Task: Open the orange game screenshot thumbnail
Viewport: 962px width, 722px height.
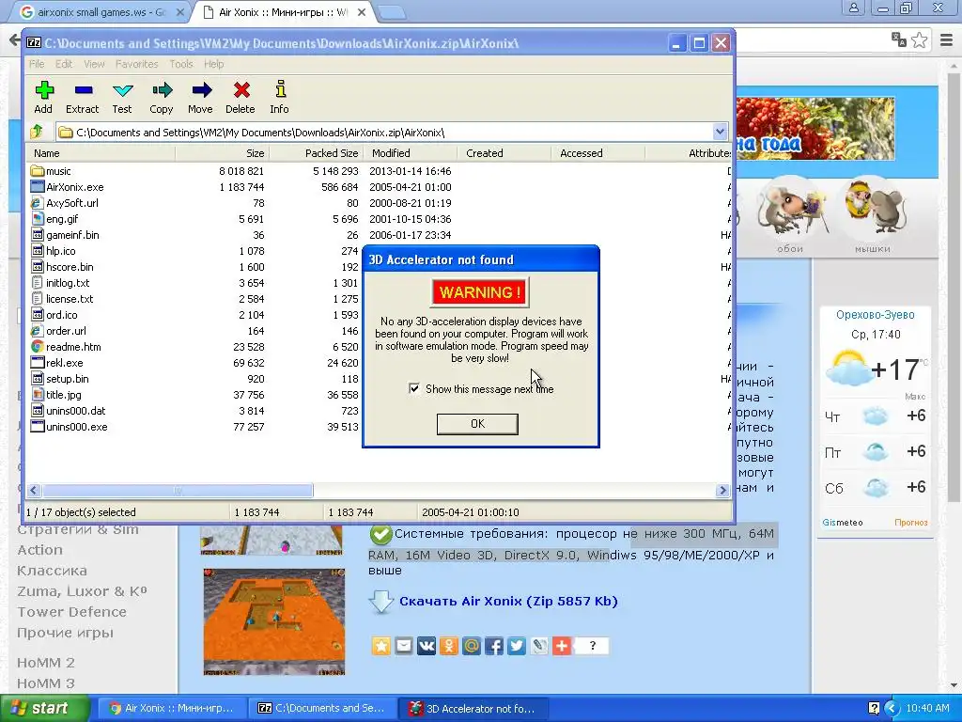Action: tap(274, 621)
